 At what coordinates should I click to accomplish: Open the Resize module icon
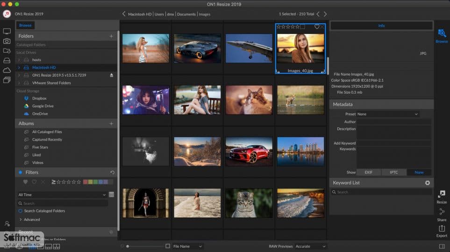(442, 196)
